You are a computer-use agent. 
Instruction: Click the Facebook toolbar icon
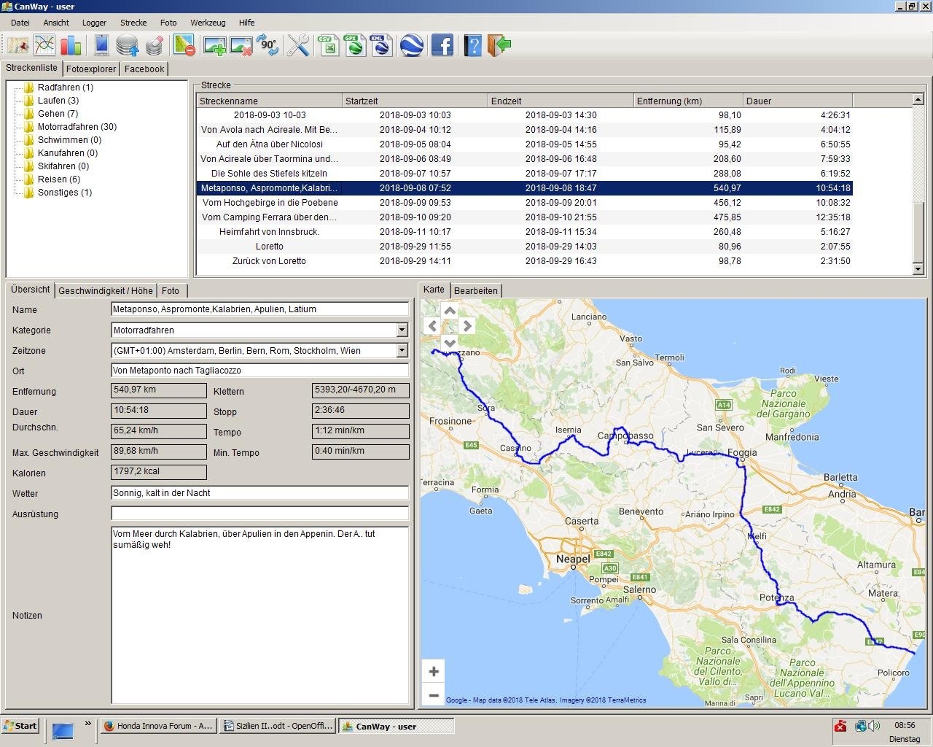(442, 46)
